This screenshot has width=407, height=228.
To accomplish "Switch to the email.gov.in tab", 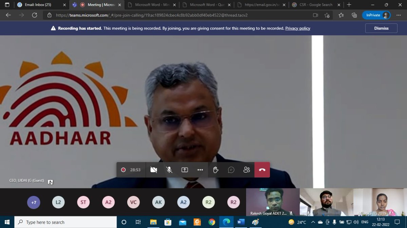I will click(x=261, y=5).
